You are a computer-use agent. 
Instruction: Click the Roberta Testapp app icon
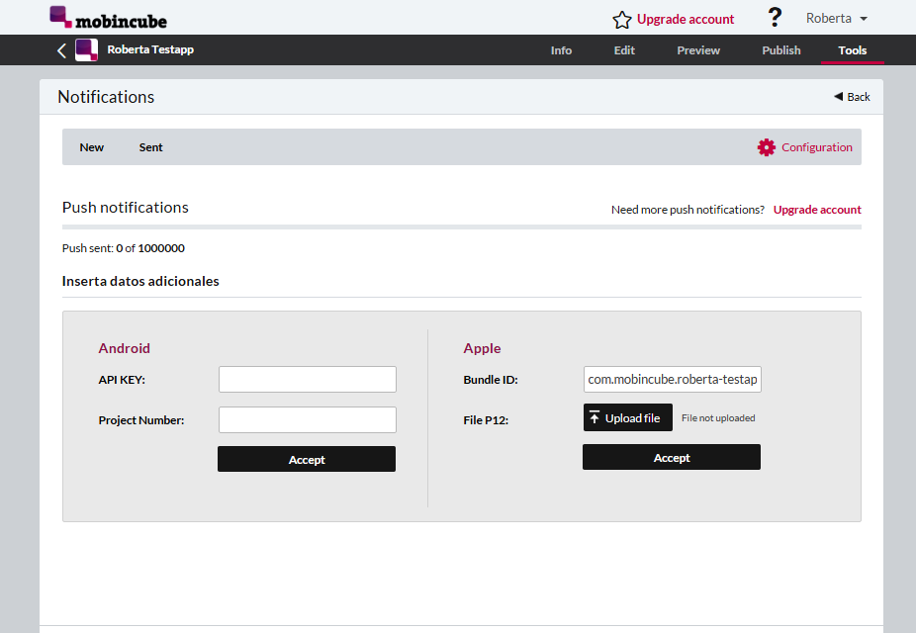coord(86,50)
